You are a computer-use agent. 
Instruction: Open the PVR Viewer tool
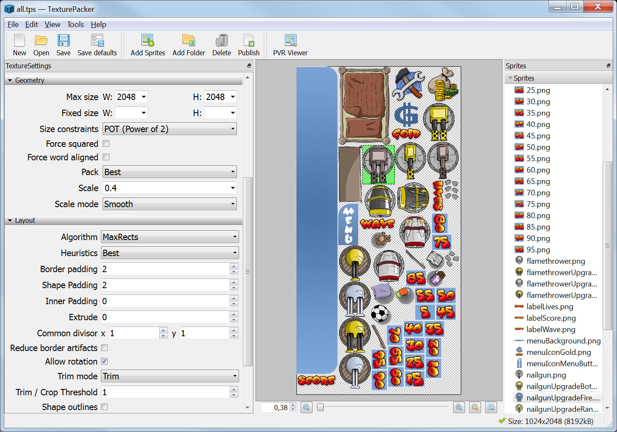[290, 45]
